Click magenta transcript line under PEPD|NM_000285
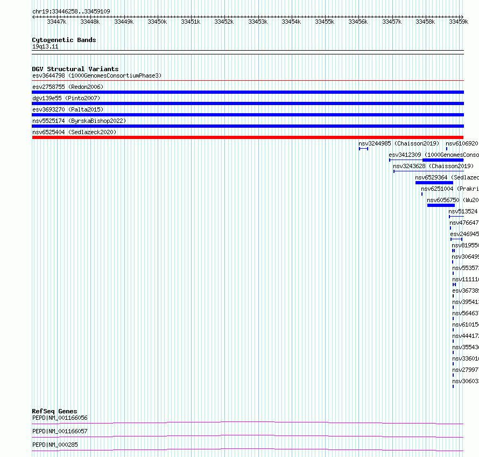The image size is (479, 457). 248,449
